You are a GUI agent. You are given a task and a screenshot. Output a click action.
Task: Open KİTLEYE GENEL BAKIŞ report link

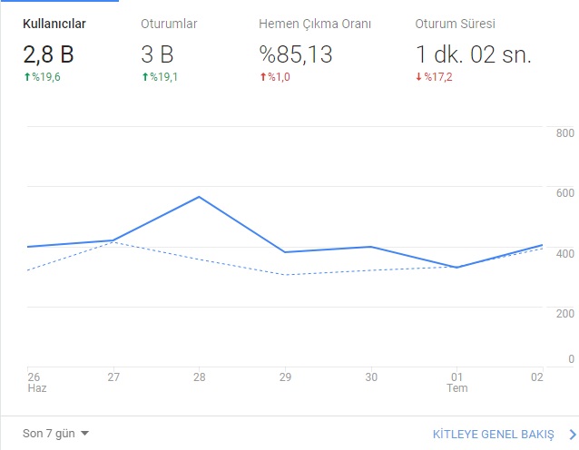pos(494,435)
